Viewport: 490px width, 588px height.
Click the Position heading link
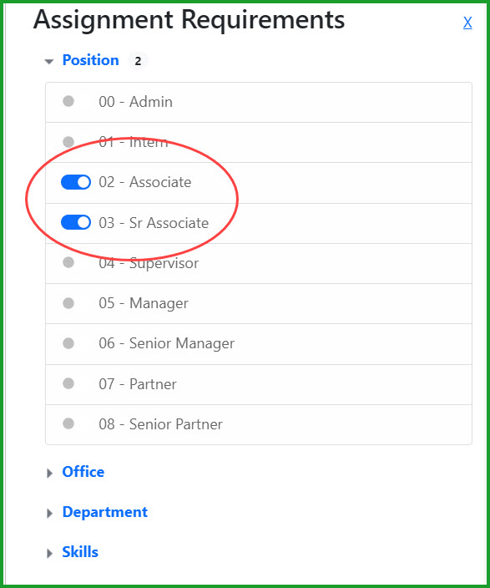91,60
